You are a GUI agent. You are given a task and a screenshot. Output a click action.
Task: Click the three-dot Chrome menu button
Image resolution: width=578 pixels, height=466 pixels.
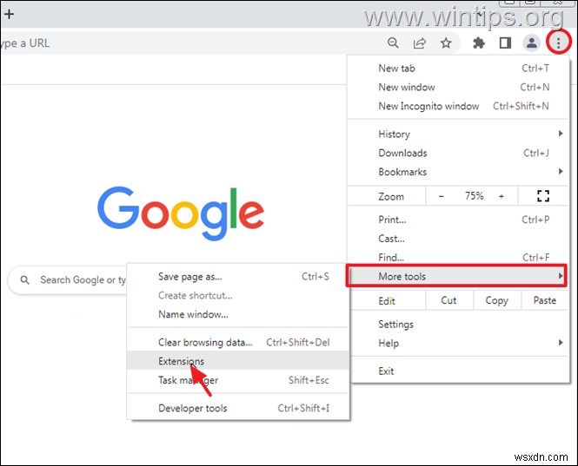[x=559, y=43]
